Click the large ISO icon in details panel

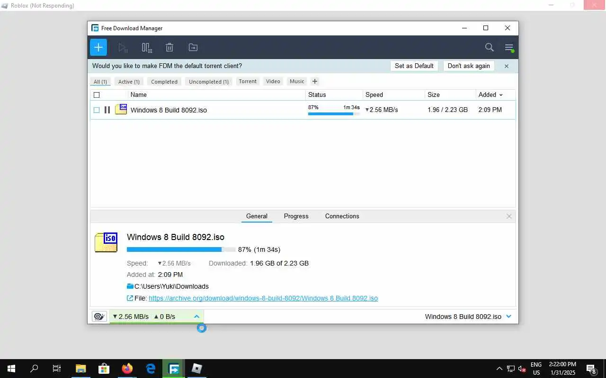(x=106, y=242)
